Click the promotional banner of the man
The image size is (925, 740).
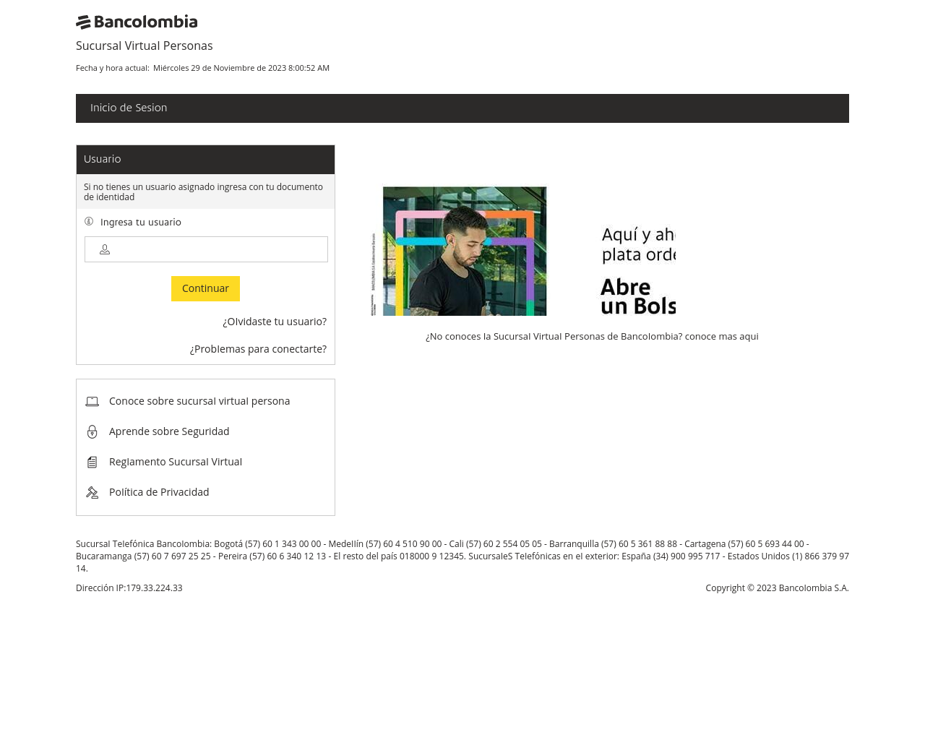[465, 251]
